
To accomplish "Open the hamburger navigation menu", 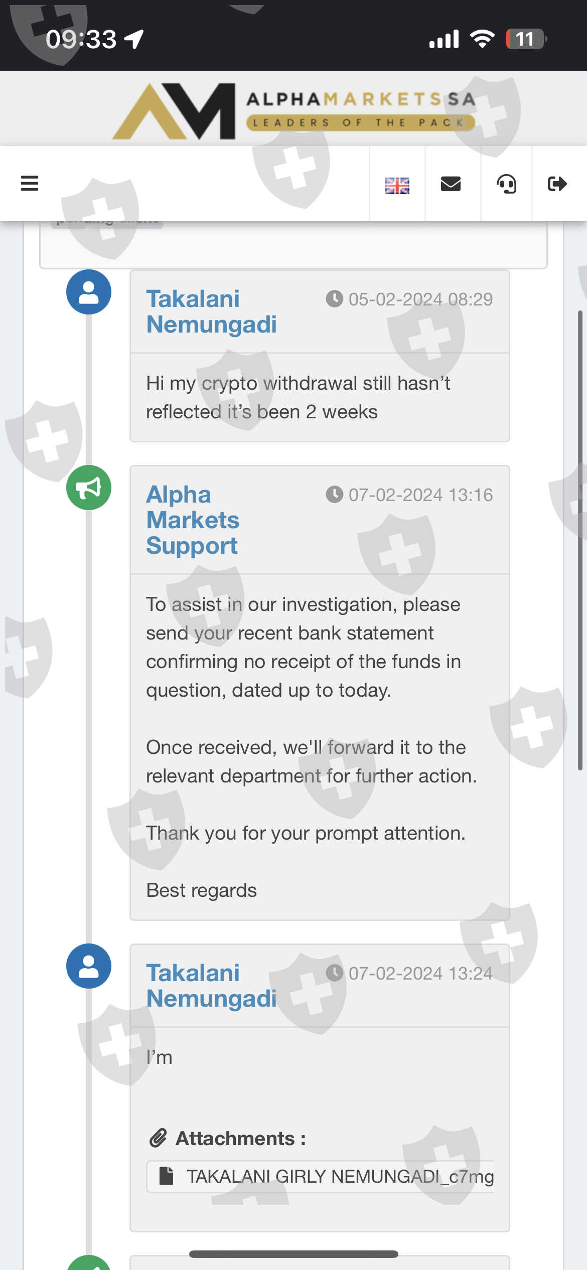I will 30,184.
